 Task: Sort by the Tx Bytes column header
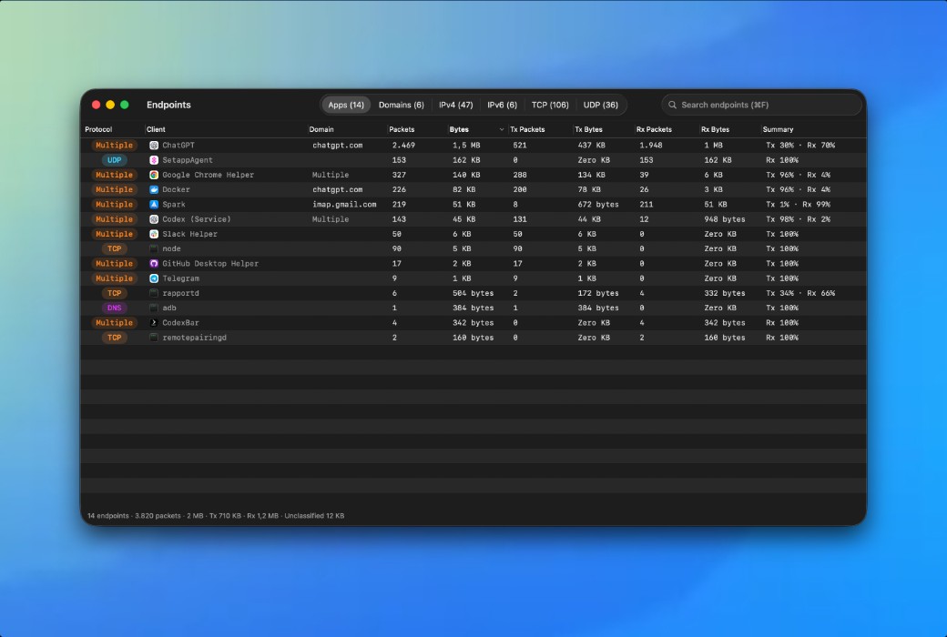coord(588,130)
